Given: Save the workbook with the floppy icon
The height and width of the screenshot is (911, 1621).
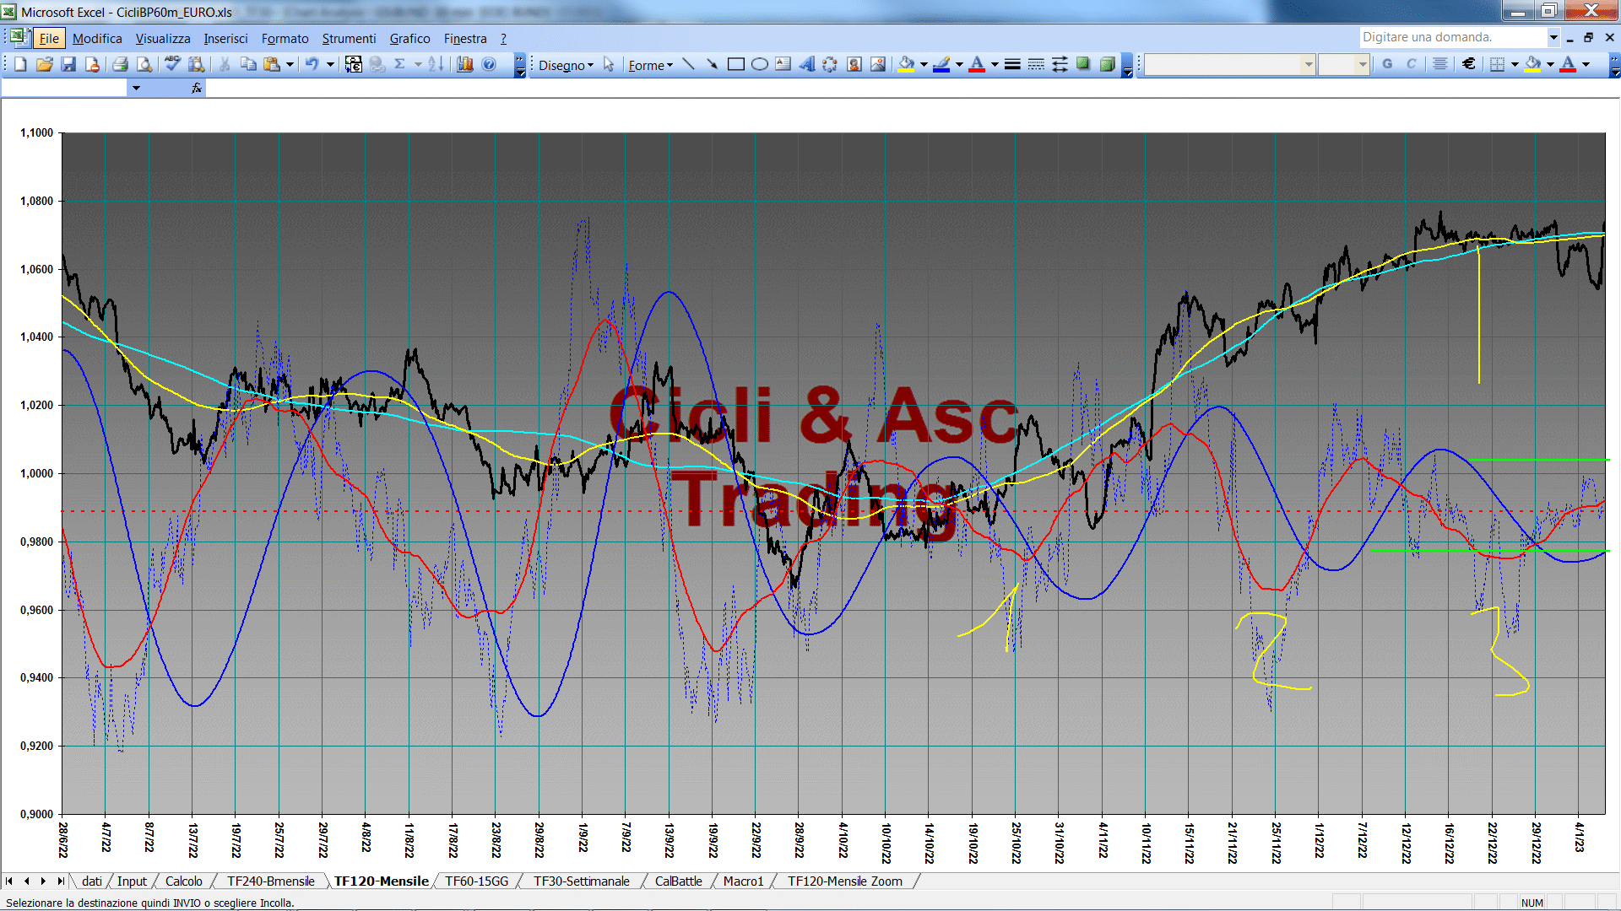Looking at the screenshot, I should tap(68, 64).
